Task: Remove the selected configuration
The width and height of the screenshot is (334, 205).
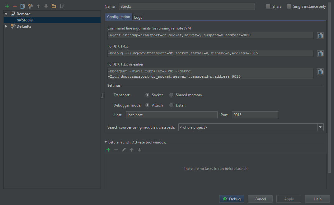Action: coord(15,6)
